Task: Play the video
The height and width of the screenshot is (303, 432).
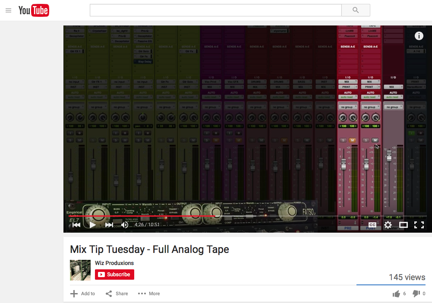Action: 92,225
